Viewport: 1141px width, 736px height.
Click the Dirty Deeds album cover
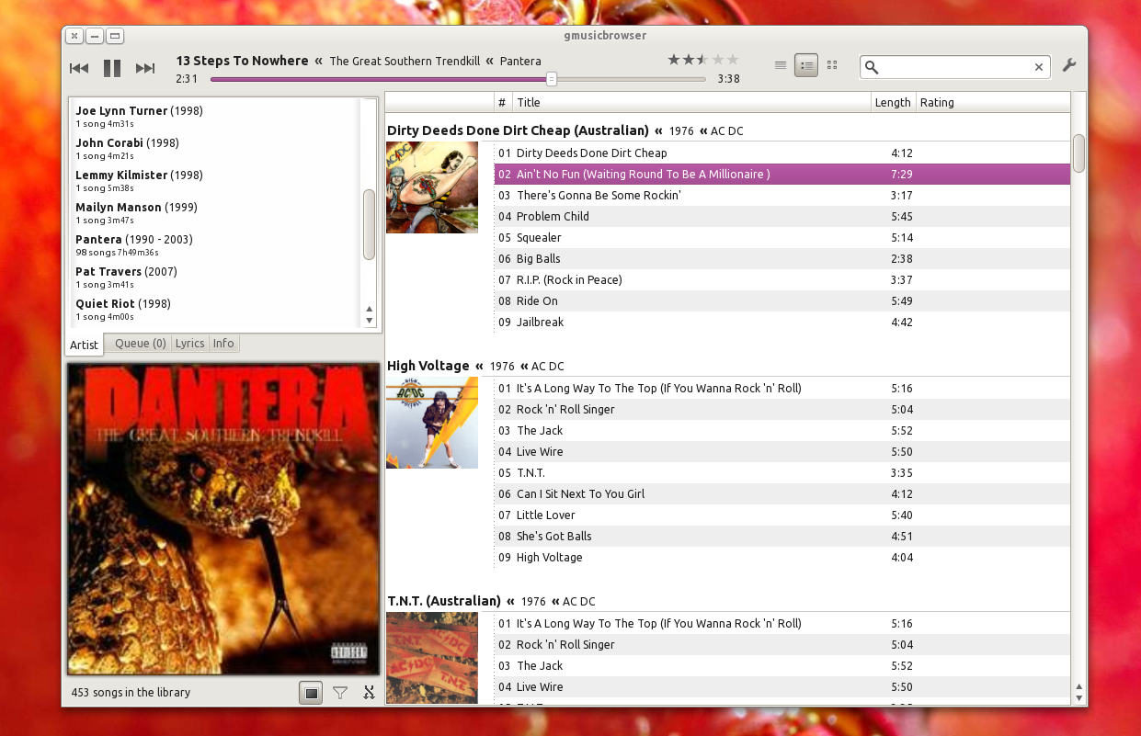click(x=432, y=187)
